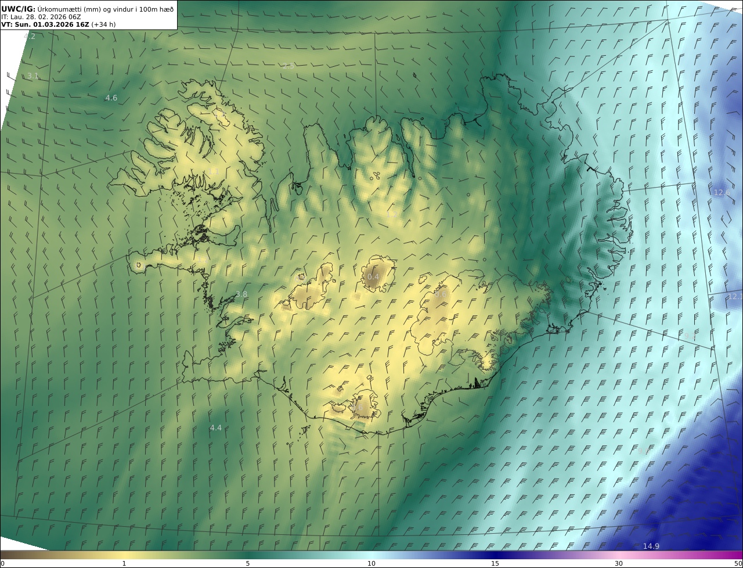The width and height of the screenshot is (743, 568).
Task: Click the 10 tick label on the color scale
Action: tap(371, 563)
